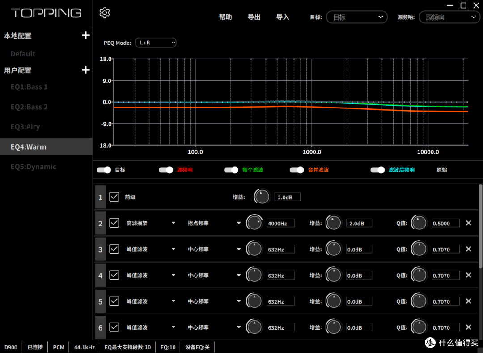Screen dimensions: 483x353
Task: Open the settings gear icon
Action: point(104,13)
